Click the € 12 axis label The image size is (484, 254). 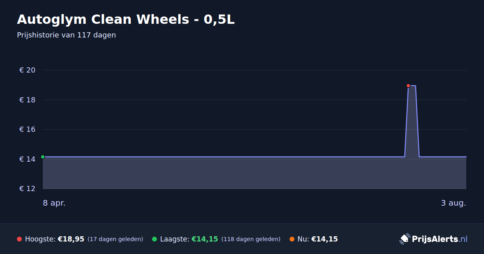pos(27,189)
